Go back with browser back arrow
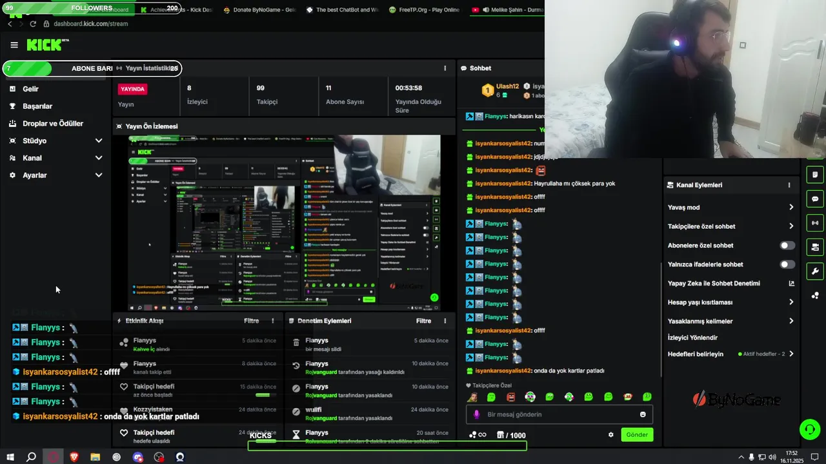The height and width of the screenshot is (464, 826). 10,24
